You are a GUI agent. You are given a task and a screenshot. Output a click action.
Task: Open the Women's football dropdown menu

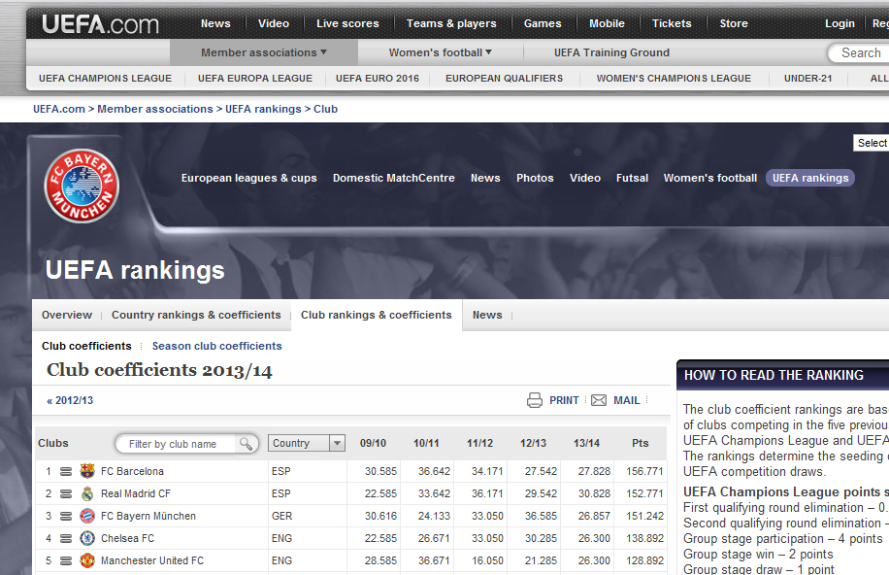[440, 52]
